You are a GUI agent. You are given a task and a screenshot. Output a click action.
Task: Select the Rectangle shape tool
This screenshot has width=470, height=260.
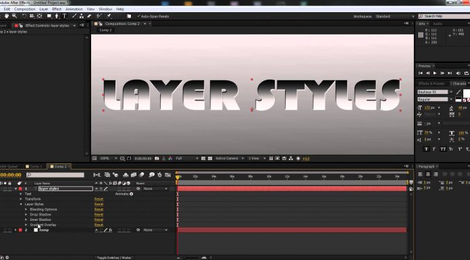[x=49, y=16]
